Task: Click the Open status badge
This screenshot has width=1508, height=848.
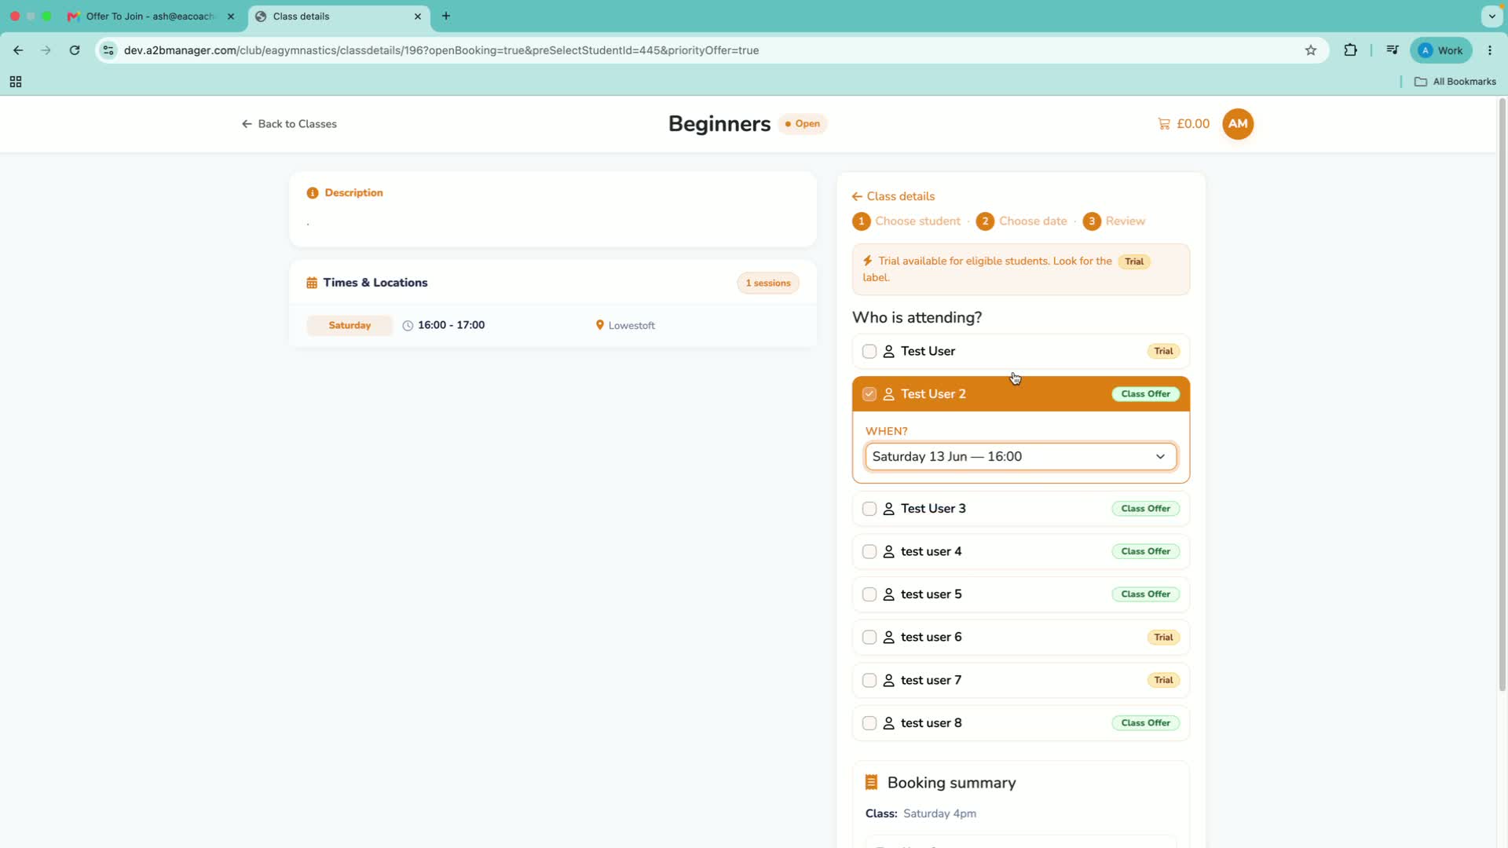Action: click(x=803, y=124)
